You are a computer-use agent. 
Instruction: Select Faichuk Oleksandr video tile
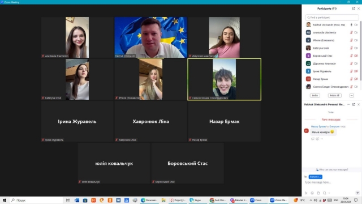151,37
